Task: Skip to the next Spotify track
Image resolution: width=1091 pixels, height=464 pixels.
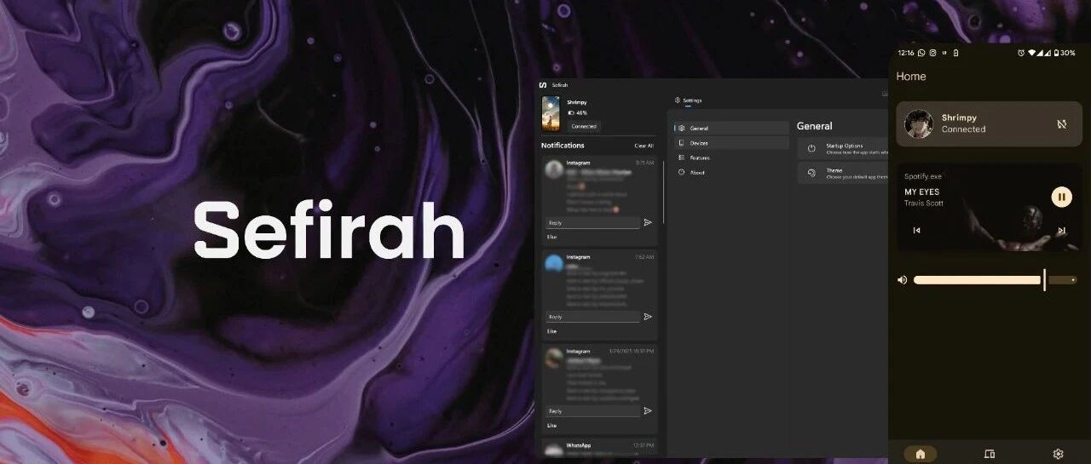Action: coord(1061,231)
